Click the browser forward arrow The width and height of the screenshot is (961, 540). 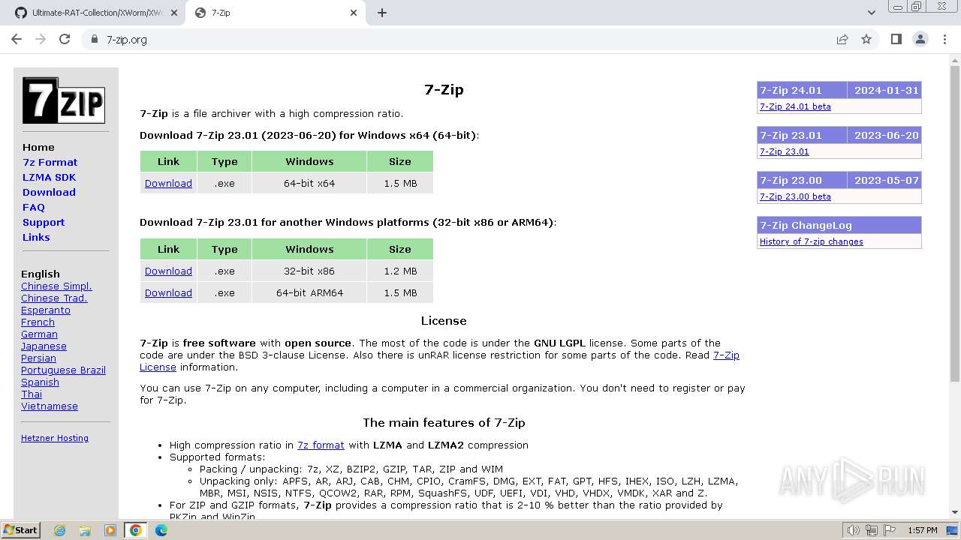[x=41, y=39]
